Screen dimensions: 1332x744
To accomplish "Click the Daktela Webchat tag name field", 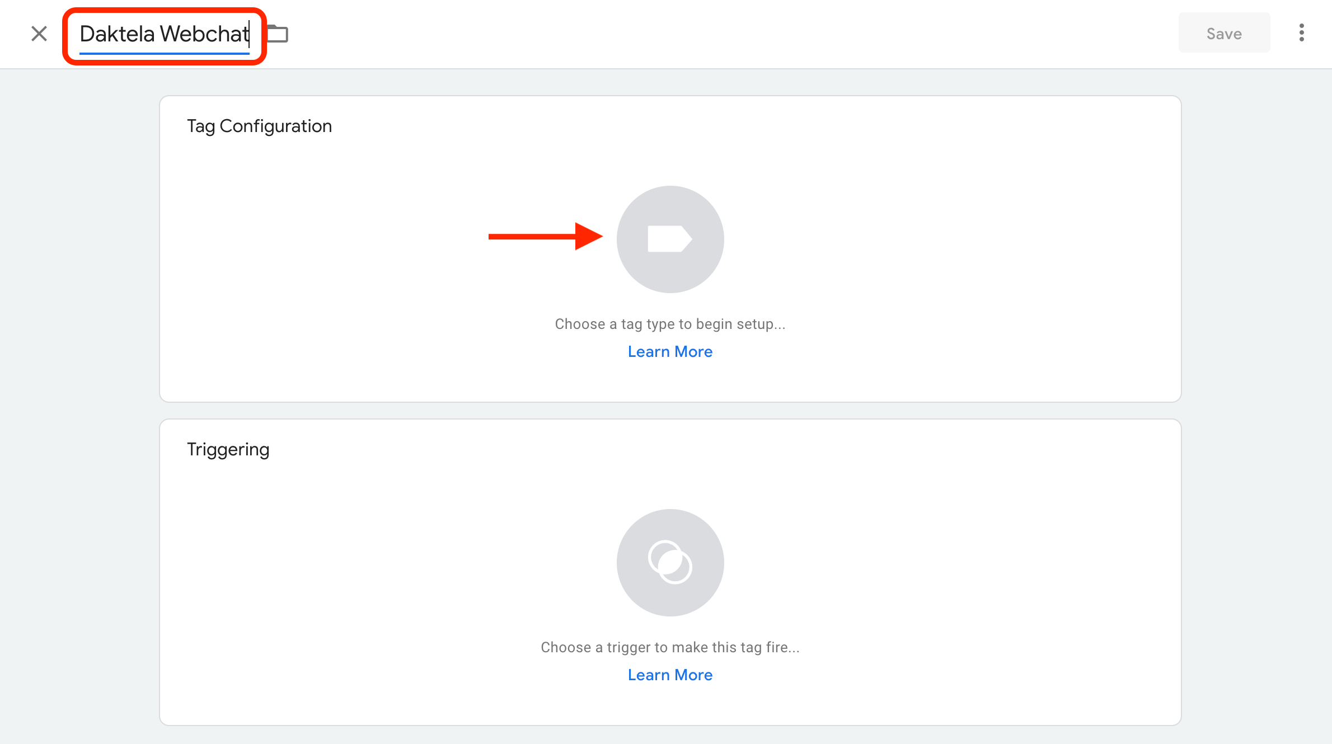I will tap(163, 34).
